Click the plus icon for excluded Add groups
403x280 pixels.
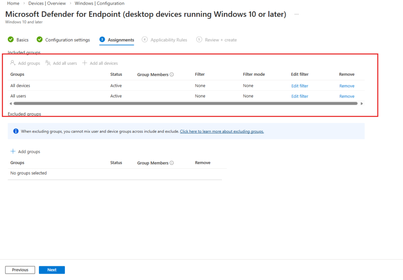tap(13, 152)
